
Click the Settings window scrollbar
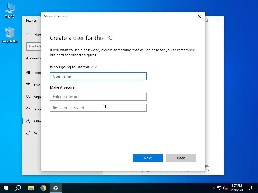(223, 87)
